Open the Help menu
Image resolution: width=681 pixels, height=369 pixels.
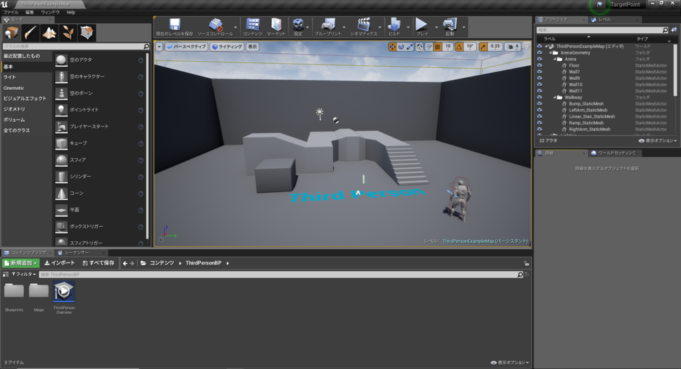pyautogui.click(x=70, y=12)
